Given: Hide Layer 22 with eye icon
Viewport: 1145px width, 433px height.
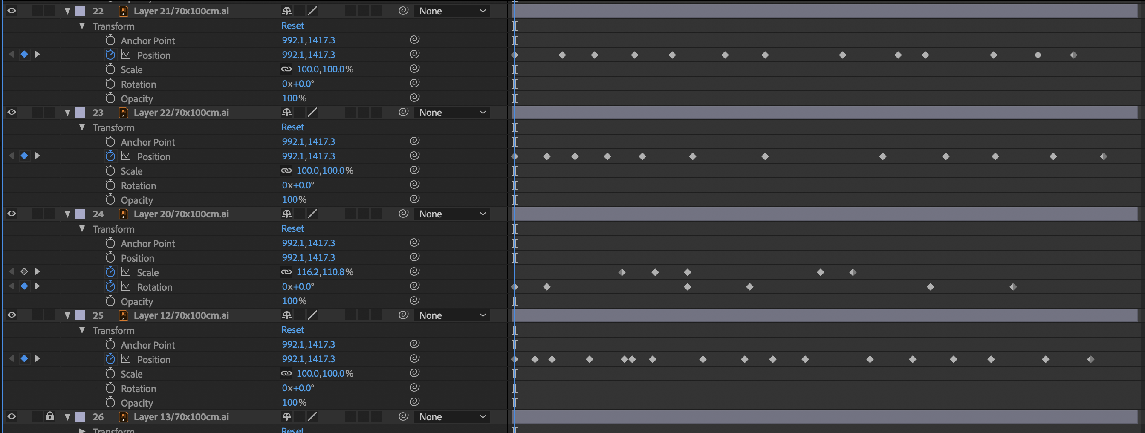Looking at the screenshot, I should 12,112.
